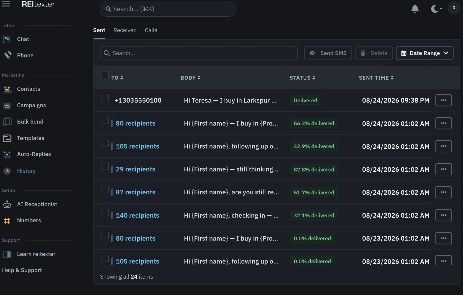
Task: Sort by the BODY column
Action: coord(191,78)
